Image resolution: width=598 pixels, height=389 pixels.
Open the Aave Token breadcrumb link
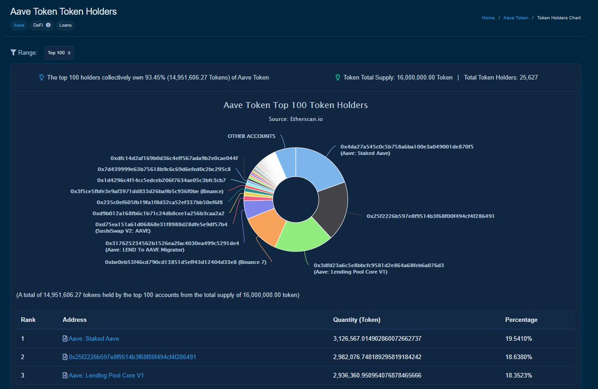pos(515,17)
